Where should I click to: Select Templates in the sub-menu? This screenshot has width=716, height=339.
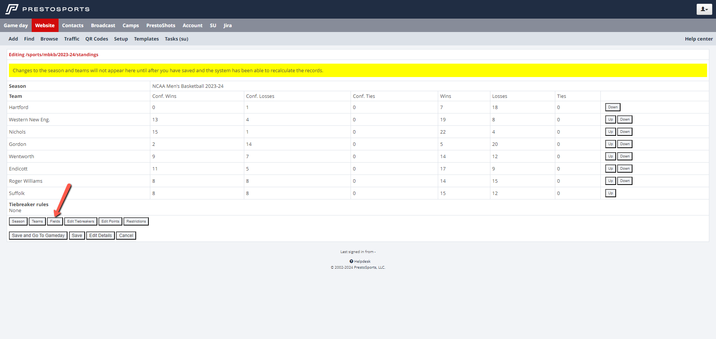click(146, 39)
